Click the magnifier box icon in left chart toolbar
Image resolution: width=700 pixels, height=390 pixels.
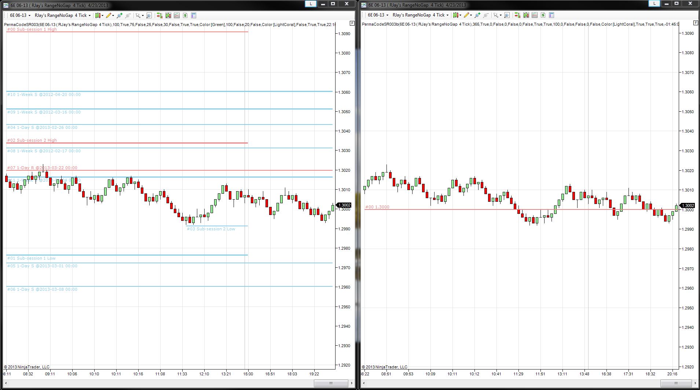(x=149, y=15)
